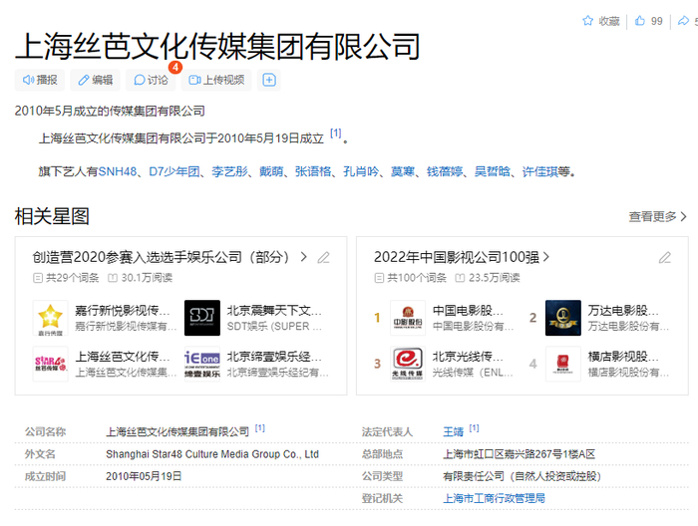
Task: Click the 收藏 star icon
Action: (x=587, y=21)
